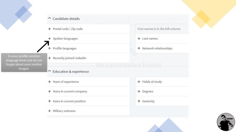Click the Education & experience heading
The image size is (236, 132).
coord(71,71)
